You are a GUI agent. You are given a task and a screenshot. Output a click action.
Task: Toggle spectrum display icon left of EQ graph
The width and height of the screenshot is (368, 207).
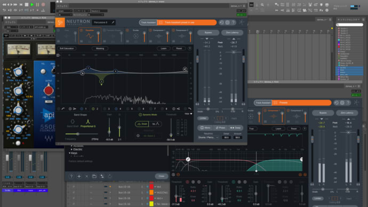click(x=58, y=55)
